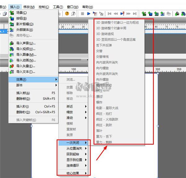Activate the context help pointer icon
The width and height of the screenshot is (186, 178).
[73, 14]
